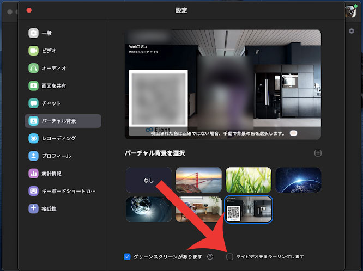
Task: Choose the globe with sun flare background
Action: coord(149,210)
